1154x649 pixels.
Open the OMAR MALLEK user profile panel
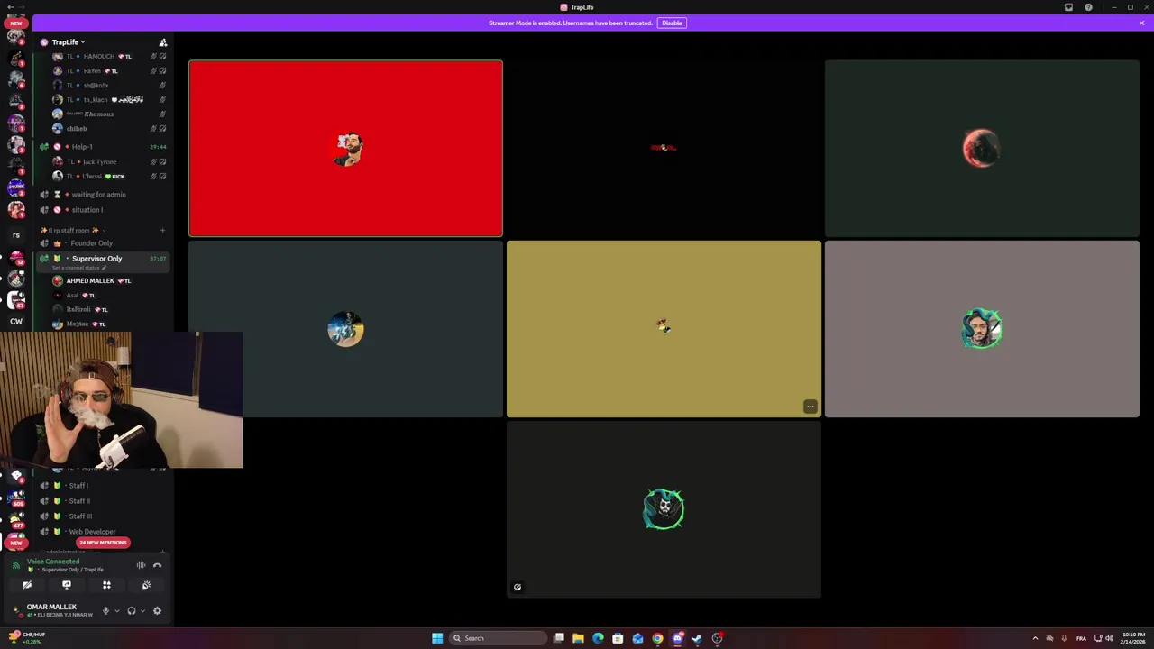52,610
